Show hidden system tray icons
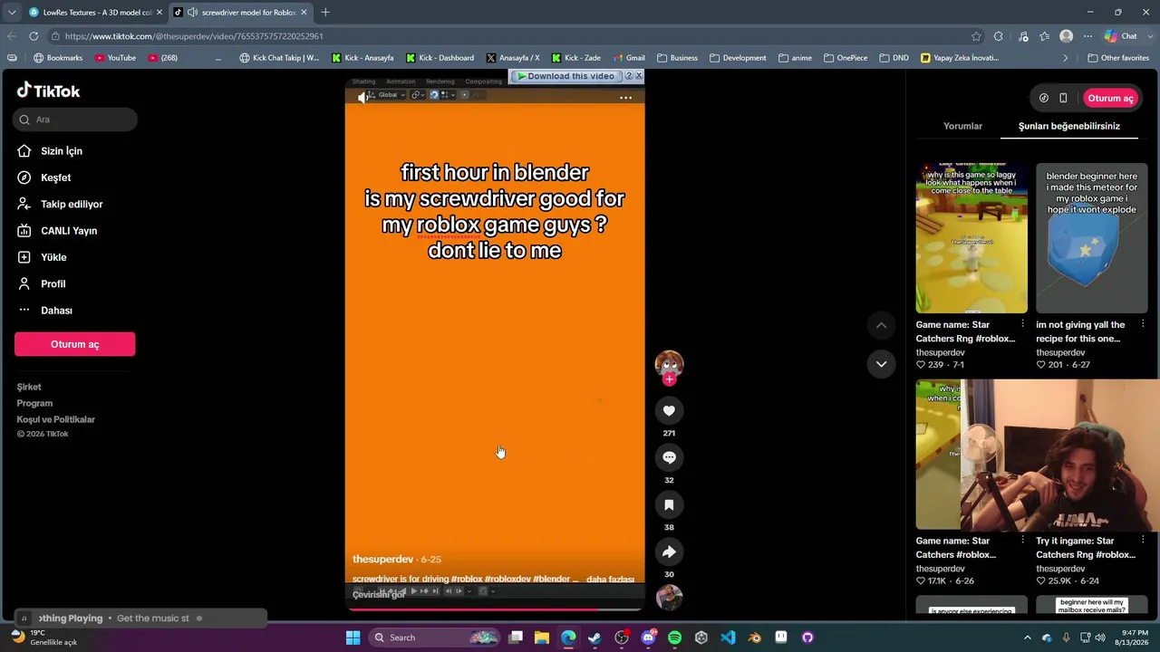Viewport: 1160px width, 652px height. [x=1027, y=638]
